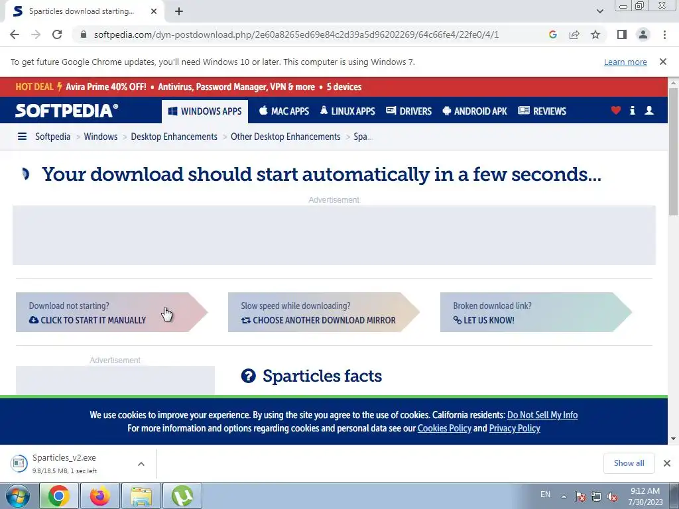Screen dimensions: 679x509
Task: Choose another download mirror
Action: pyautogui.click(x=324, y=313)
